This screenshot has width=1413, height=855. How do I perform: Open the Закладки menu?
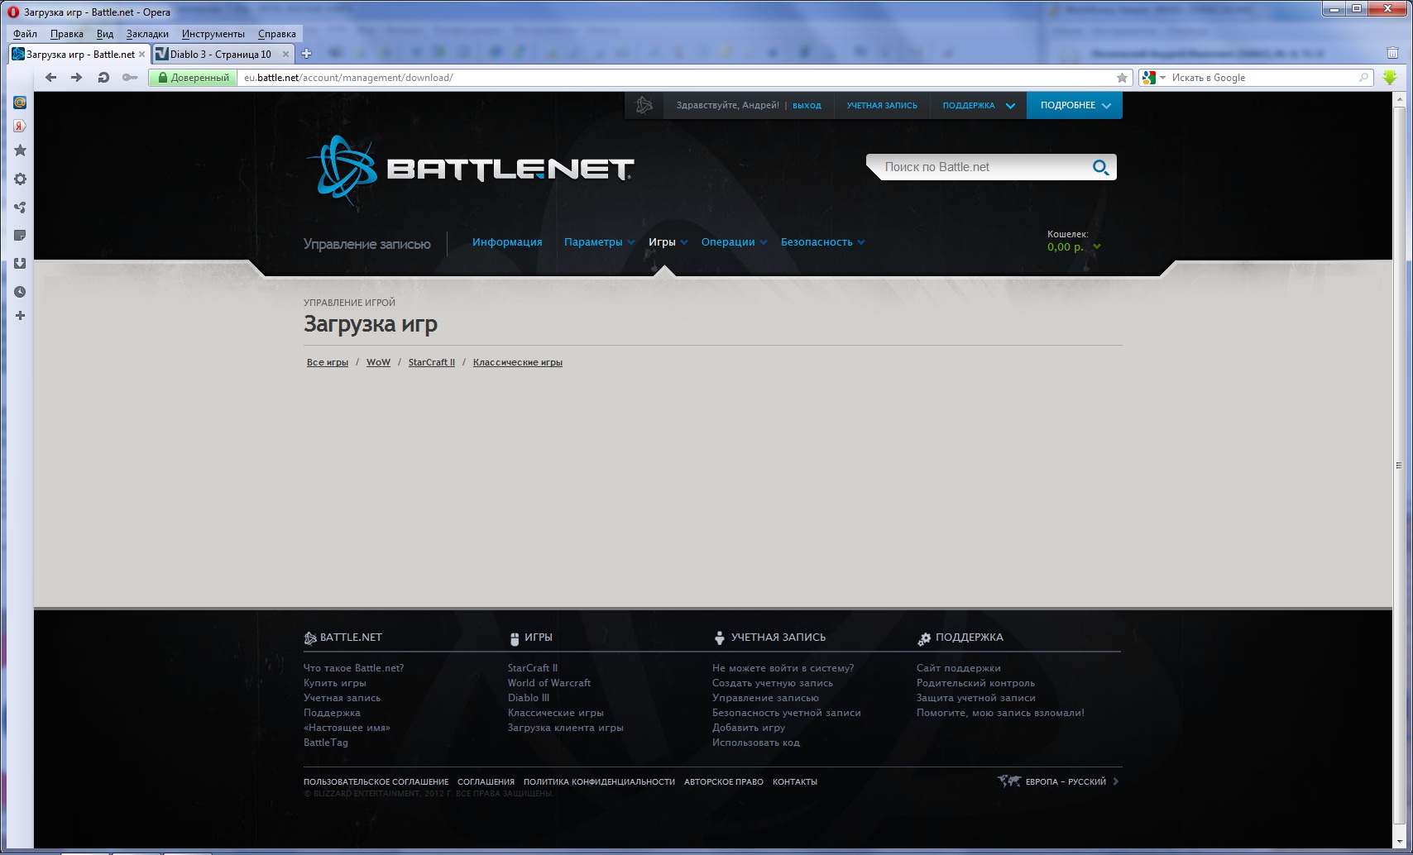pyautogui.click(x=147, y=34)
